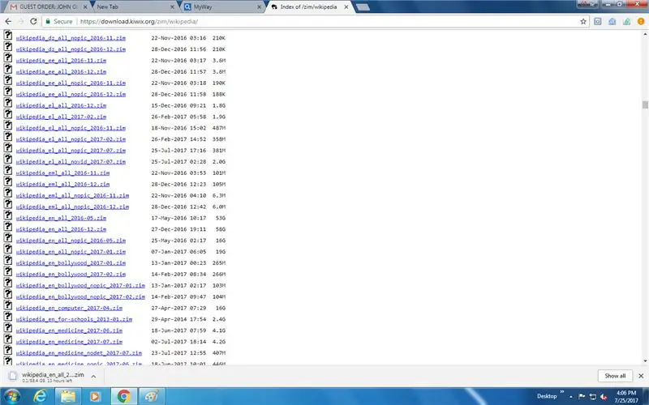This screenshot has width=649, height=405.
Task: Open link wikipedia_el_all_novid_2017-07.zim
Action: pos(71,161)
